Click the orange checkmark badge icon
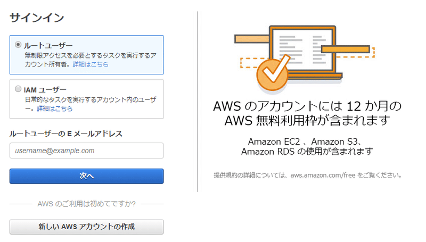Image resolution: width=426 pixels, height=242 pixels. (272, 76)
